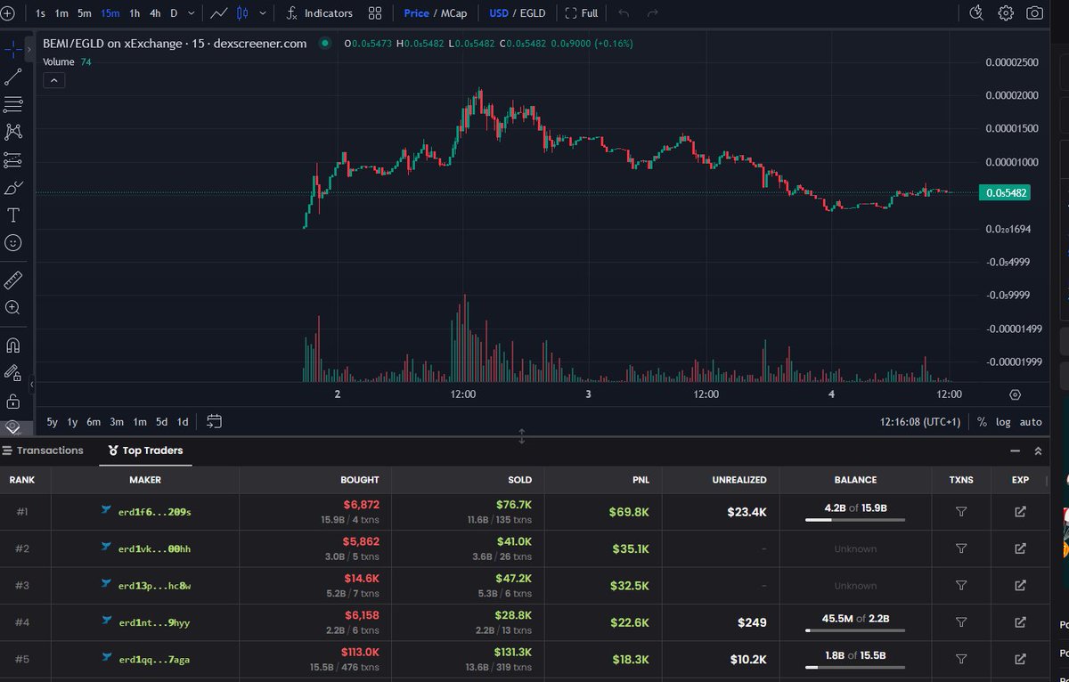Expand panel with double chevron icon
This screenshot has width=1069, height=682.
1038,451
